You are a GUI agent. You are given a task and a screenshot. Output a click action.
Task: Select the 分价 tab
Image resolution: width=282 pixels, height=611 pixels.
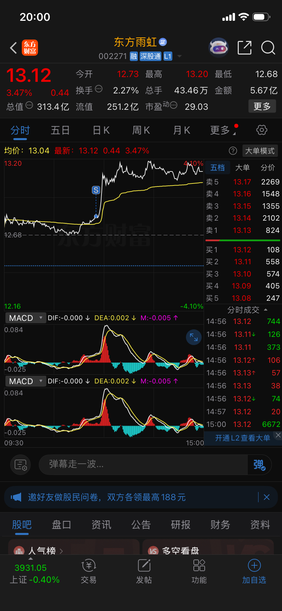click(x=268, y=167)
